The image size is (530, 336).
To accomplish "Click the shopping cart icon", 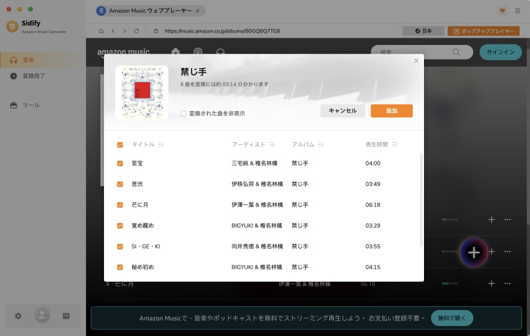I will tap(502, 11).
